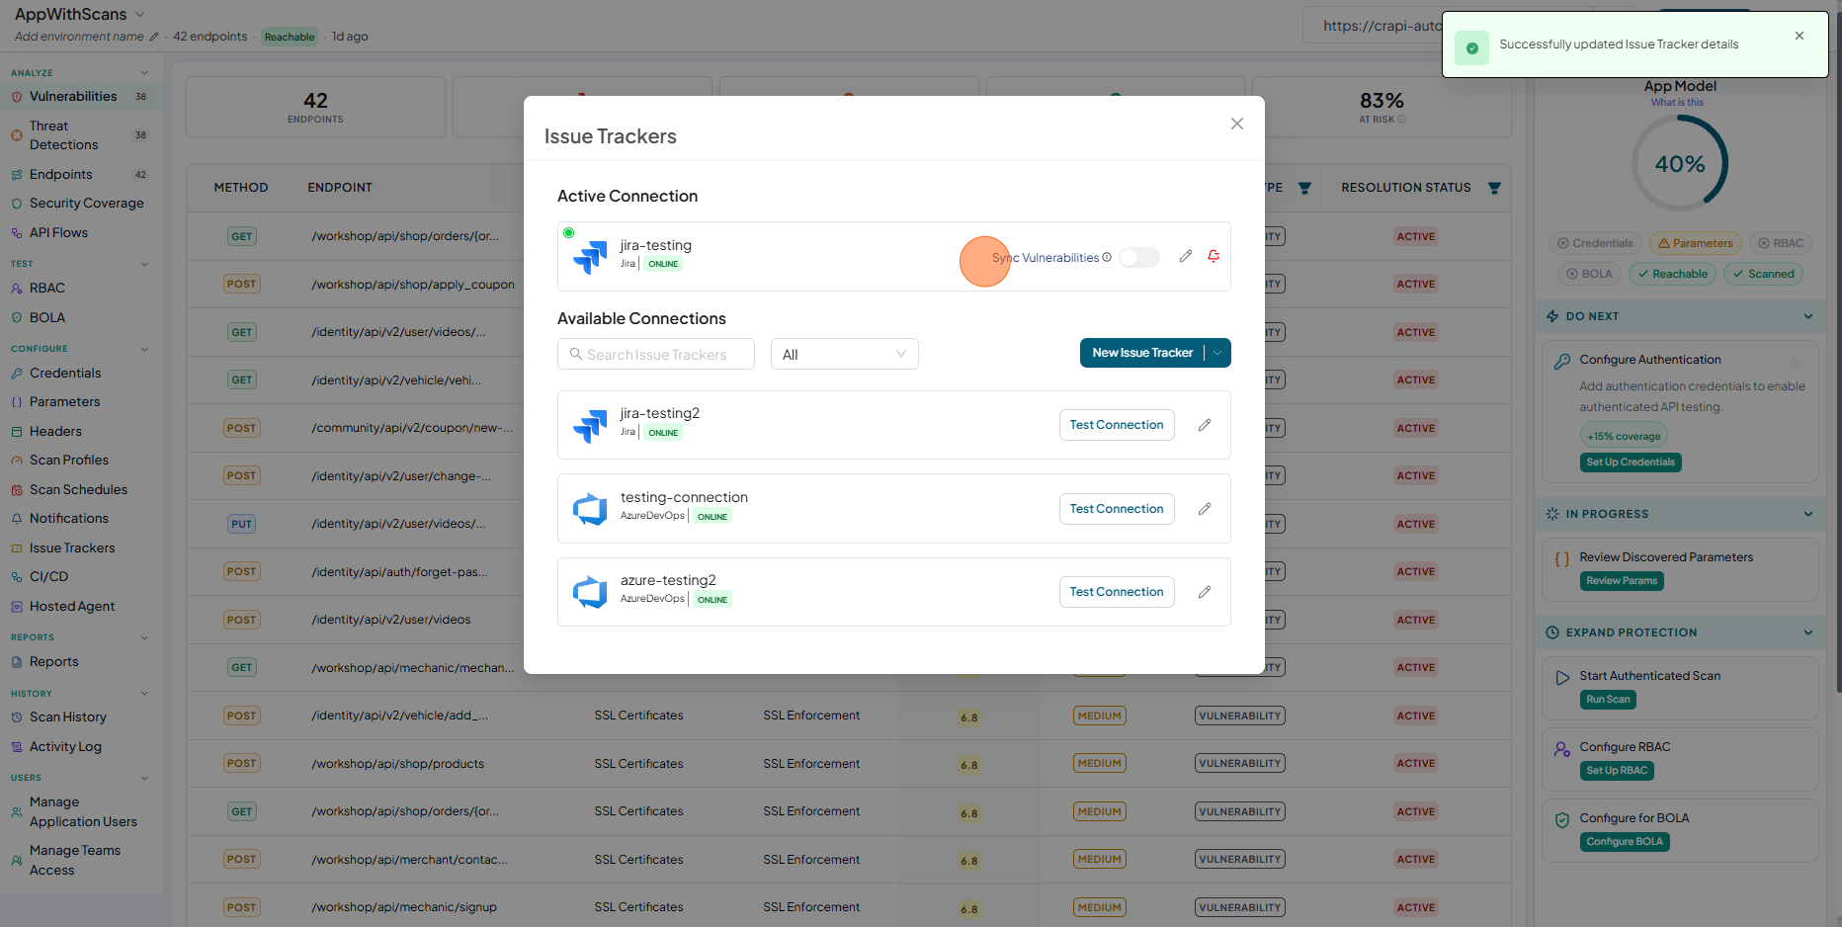
Task: Click the Configure BOLA button
Action: (x=1625, y=842)
